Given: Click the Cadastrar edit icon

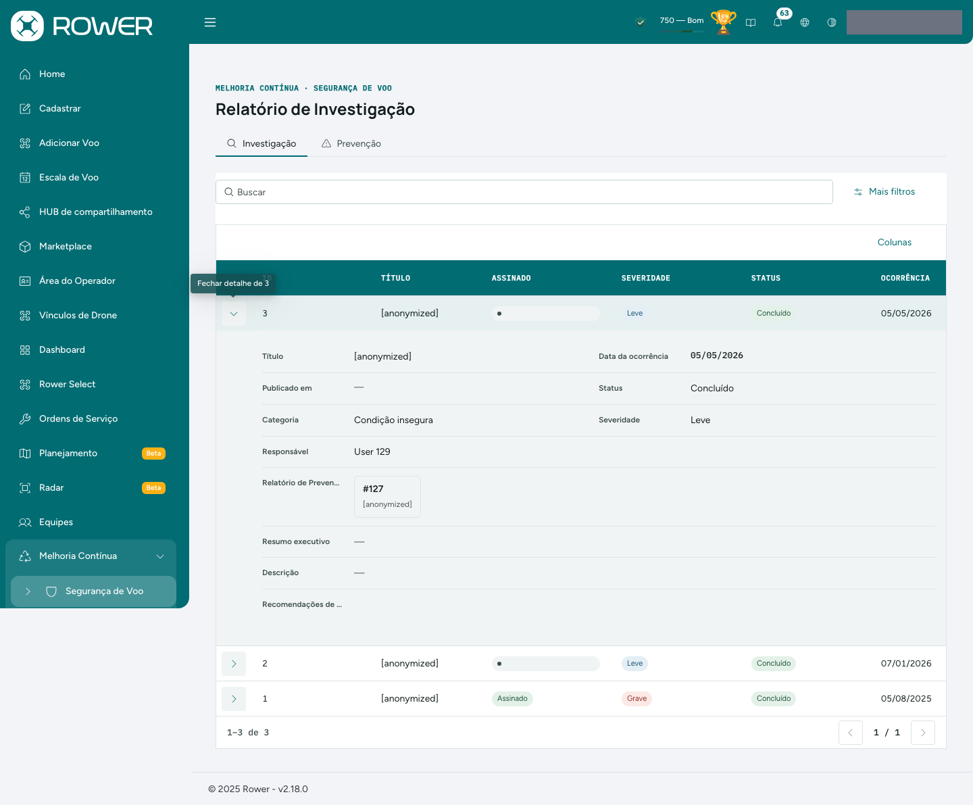Looking at the screenshot, I should point(25,109).
